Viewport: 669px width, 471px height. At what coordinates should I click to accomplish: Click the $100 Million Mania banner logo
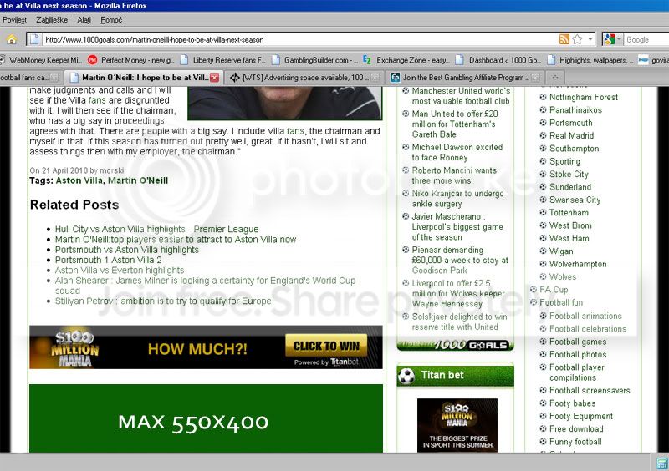74,349
